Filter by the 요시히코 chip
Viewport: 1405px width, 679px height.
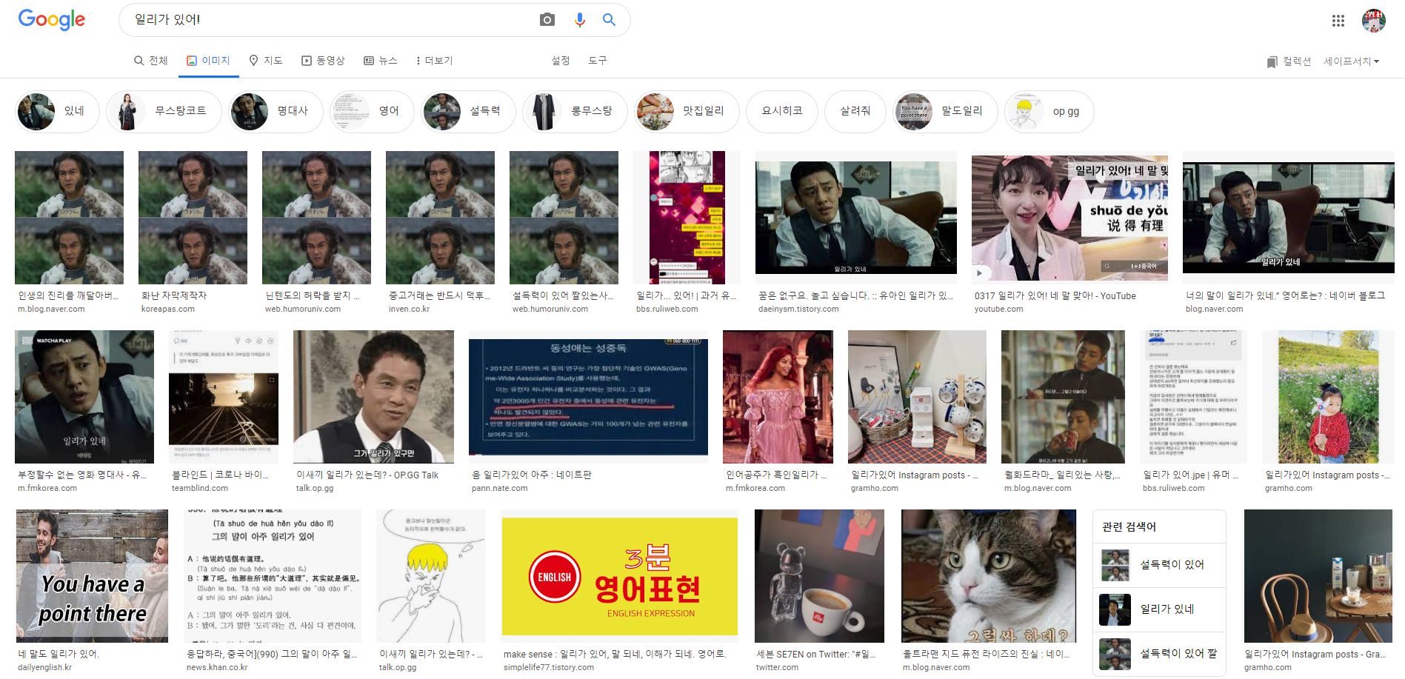(782, 112)
